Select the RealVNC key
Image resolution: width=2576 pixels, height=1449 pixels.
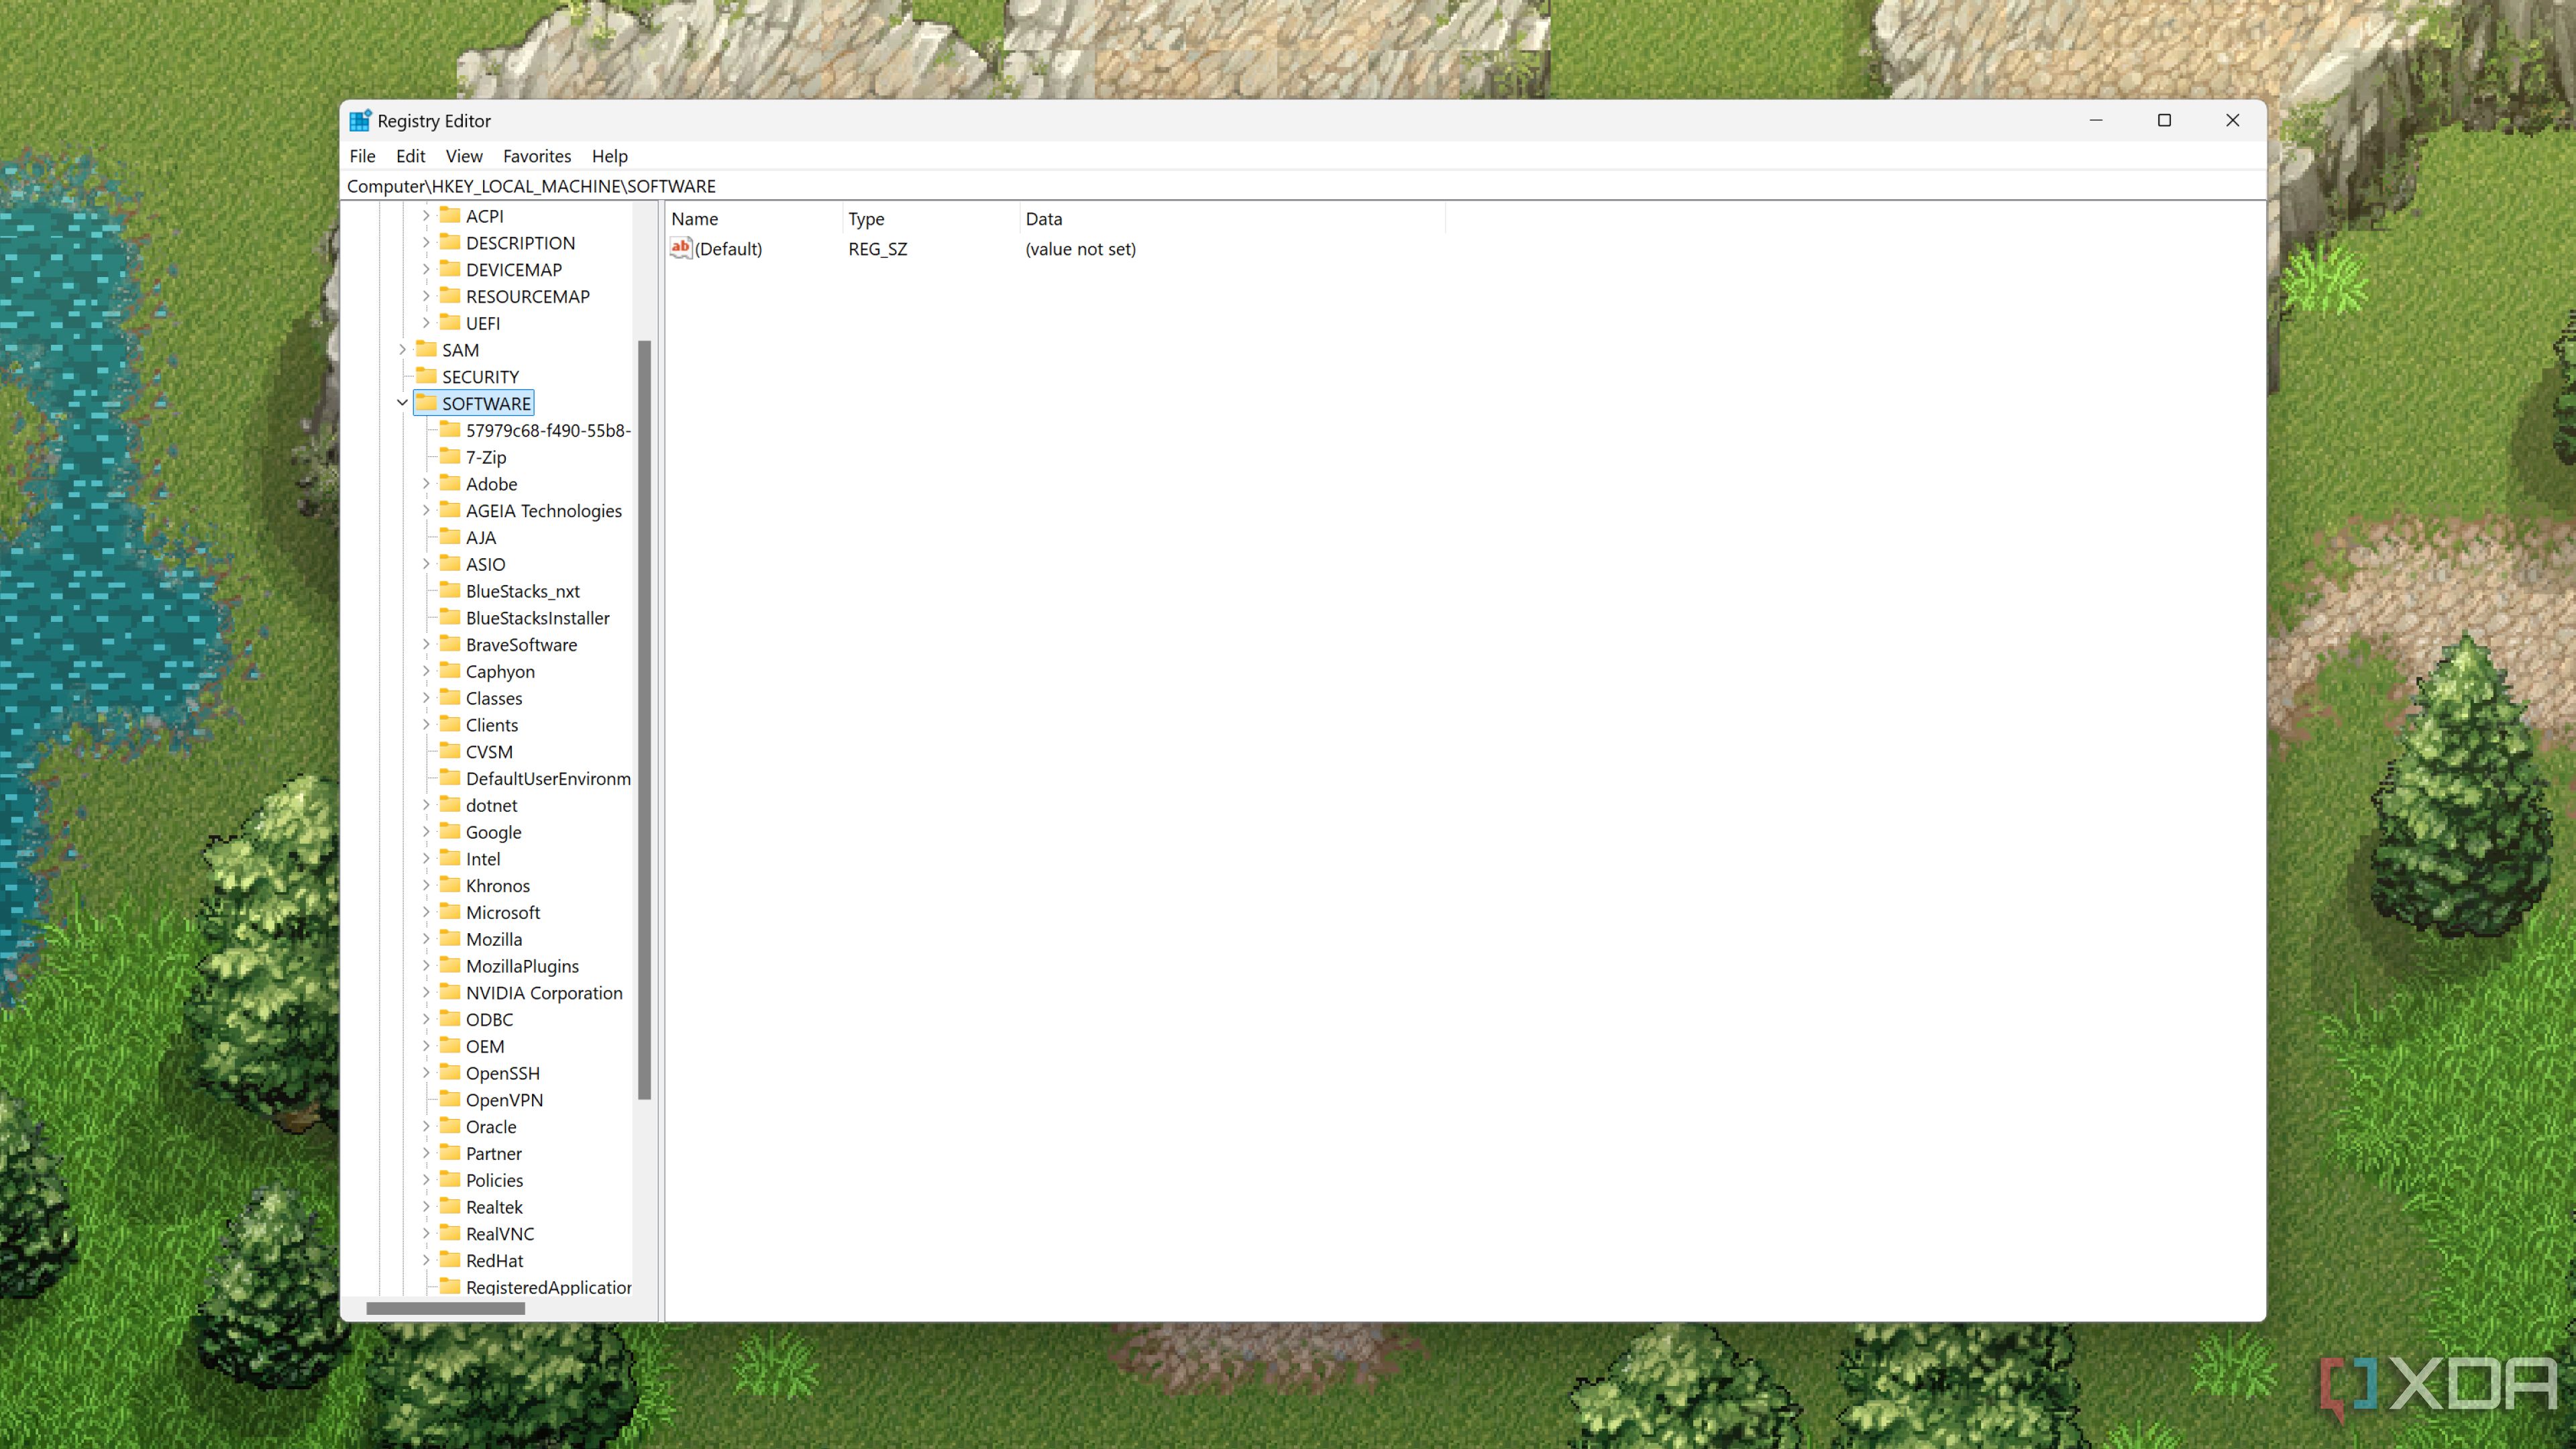(499, 1234)
